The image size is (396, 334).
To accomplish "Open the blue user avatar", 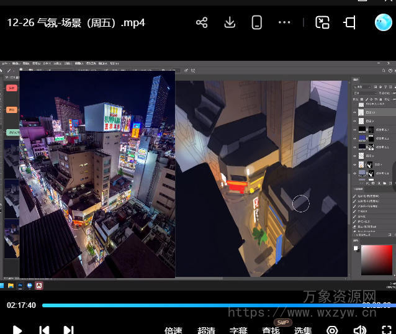I will (383, 23).
